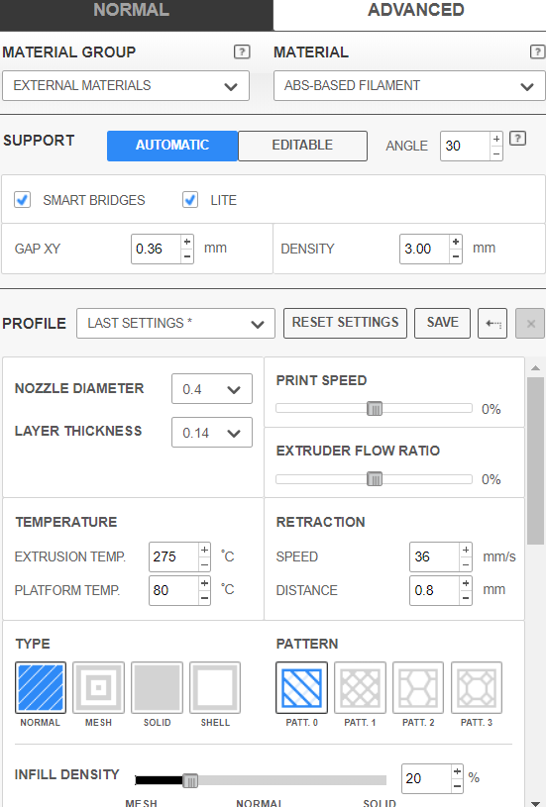Click the import profile arrow icon
The width and height of the screenshot is (546, 807).
[492, 323]
